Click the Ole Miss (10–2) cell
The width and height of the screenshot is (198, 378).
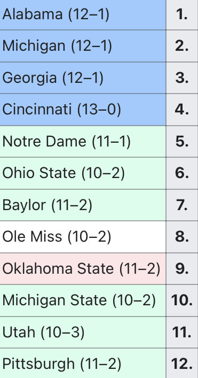tap(83, 237)
